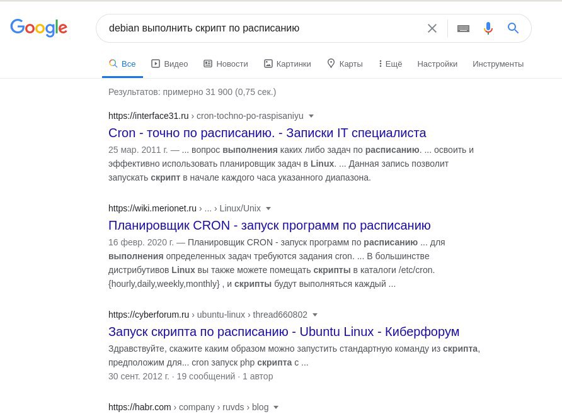Select the Все tab
Image resolution: width=562 pixels, height=419 pixels.
(x=122, y=64)
